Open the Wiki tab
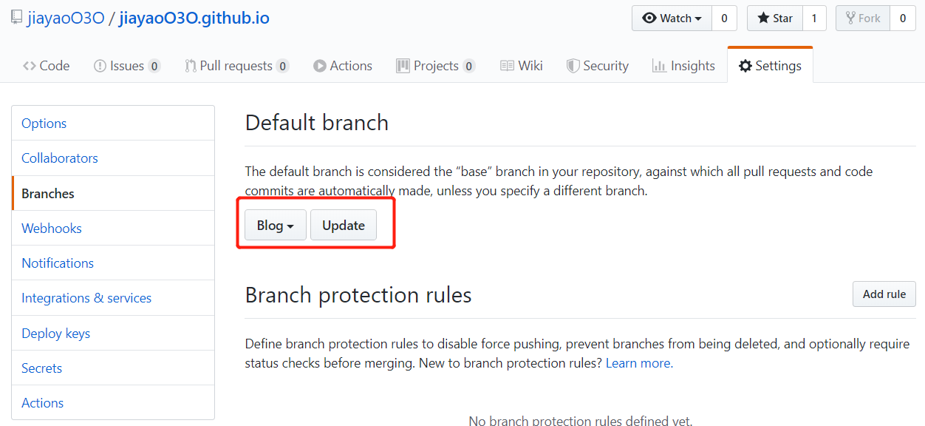Image resolution: width=925 pixels, height=426 pixels. [522, 66]
